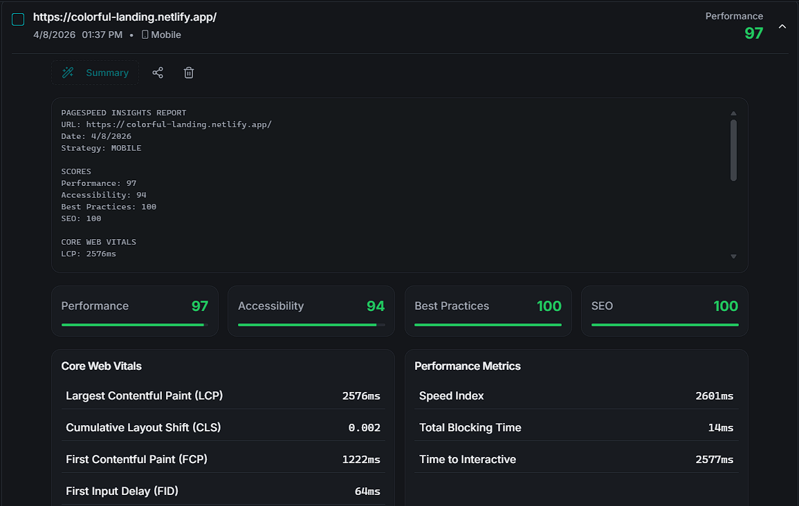Click the magic wand icon beside Summary
This screenshot has height=506, width=799.
[67, 72]
